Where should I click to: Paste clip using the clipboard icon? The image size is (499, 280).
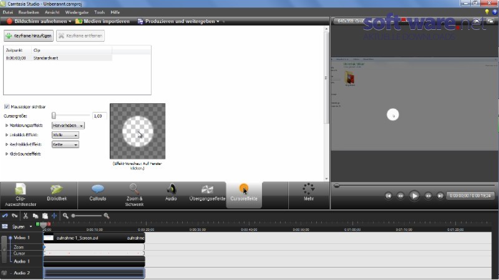click(x=45, y=216)
